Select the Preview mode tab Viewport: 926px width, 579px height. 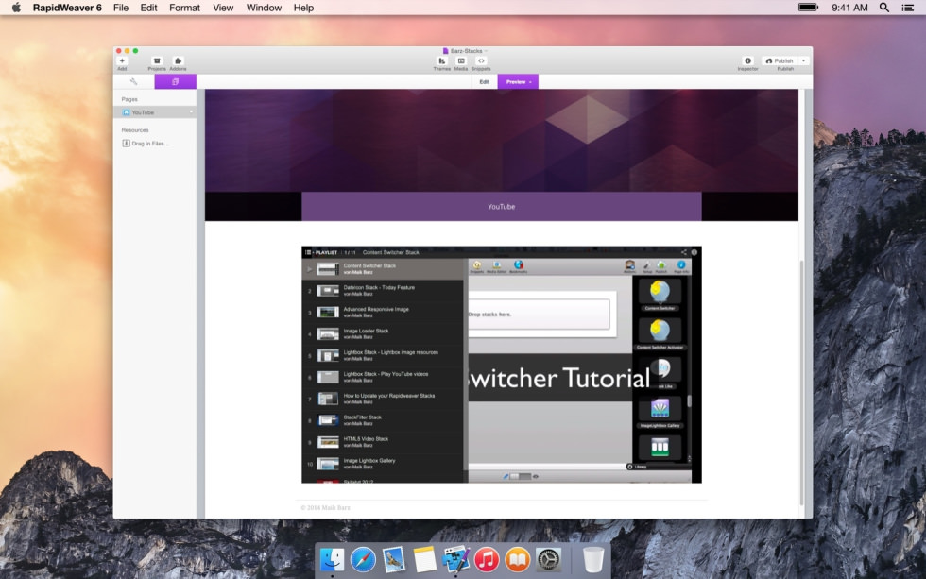tap(518, 81)
